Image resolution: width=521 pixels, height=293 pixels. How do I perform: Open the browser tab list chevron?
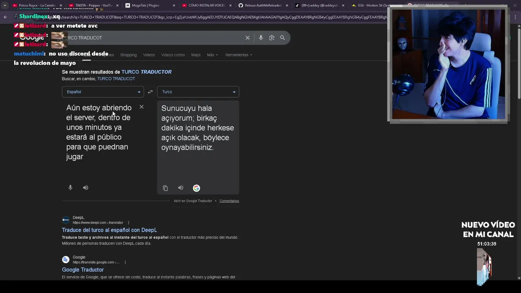click(4, 5)
